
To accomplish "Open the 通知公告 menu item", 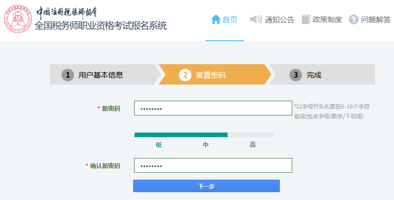I will [279, 19].
